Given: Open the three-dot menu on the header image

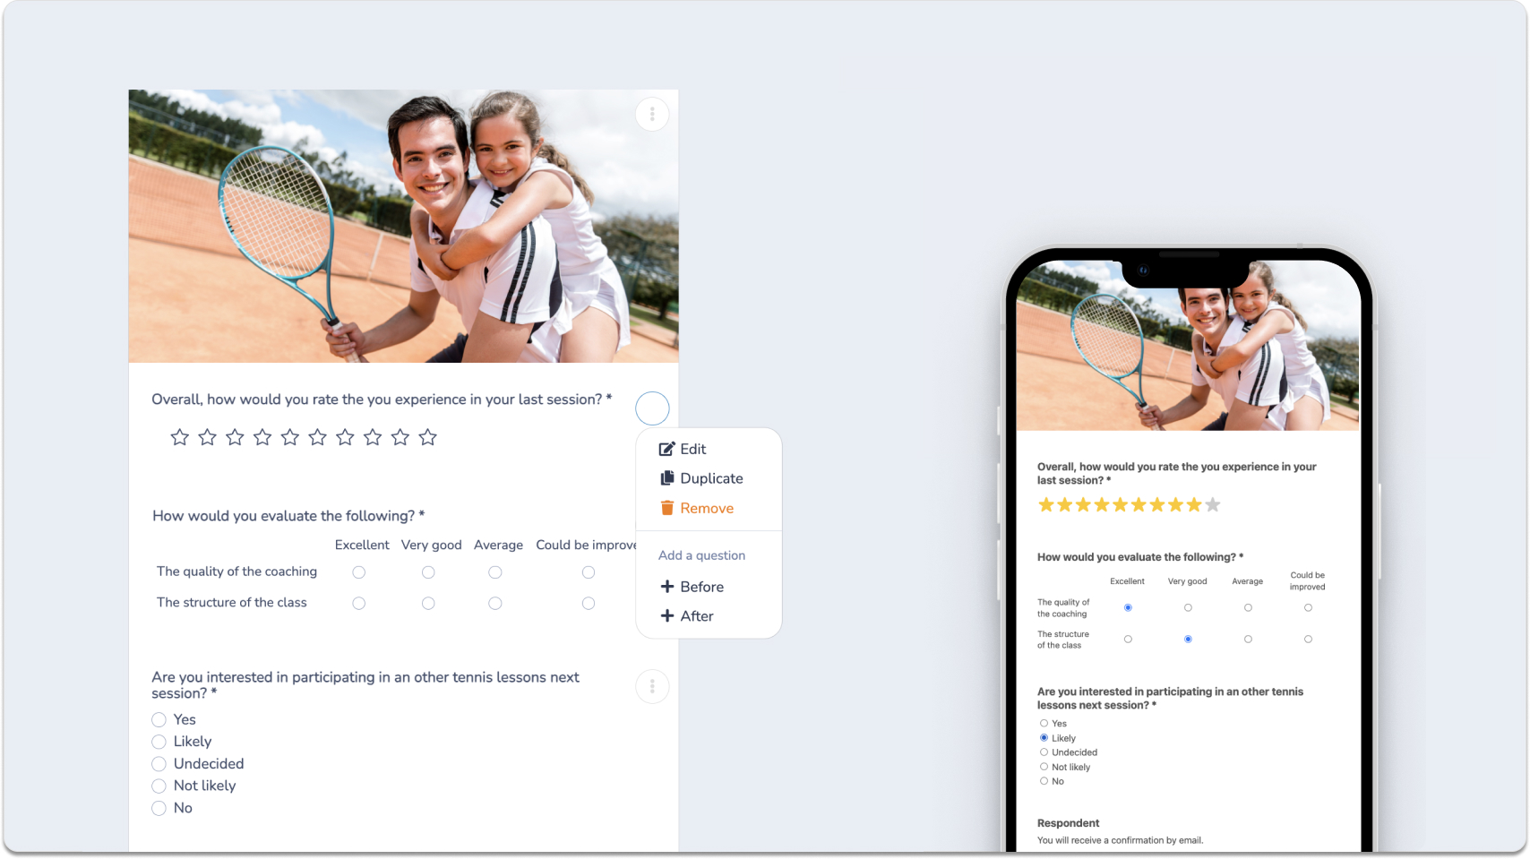Looking at the screenshot, I should [x=652, y=115].
